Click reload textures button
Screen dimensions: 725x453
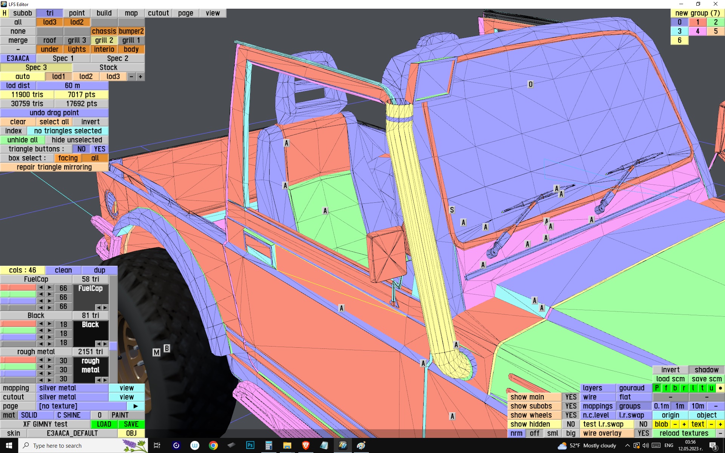pos(683,433)
